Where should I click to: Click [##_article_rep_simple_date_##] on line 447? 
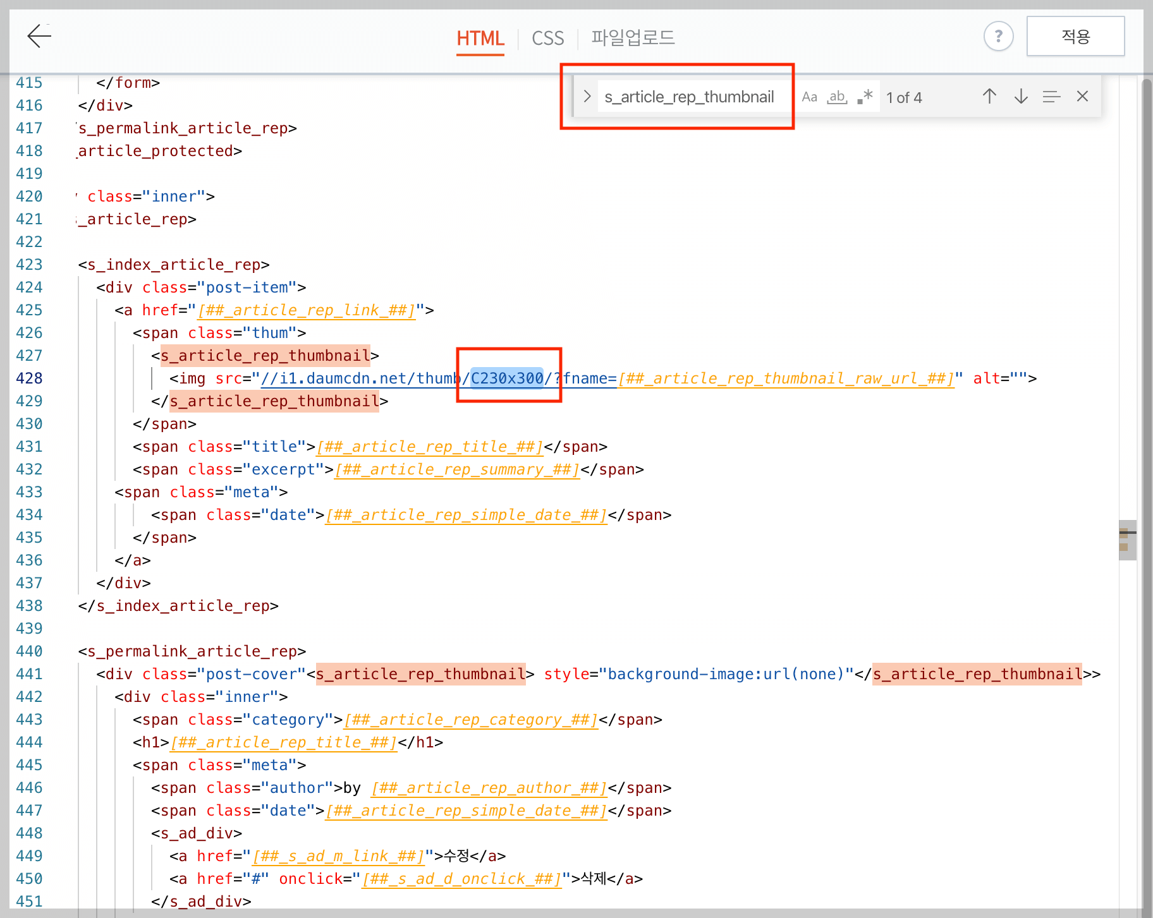(467, 811)
